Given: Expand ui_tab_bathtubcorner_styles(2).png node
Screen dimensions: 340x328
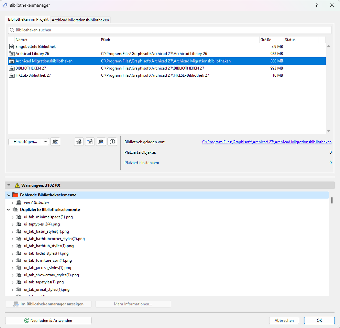Looking at the screenshot, I should pos(12,239).
